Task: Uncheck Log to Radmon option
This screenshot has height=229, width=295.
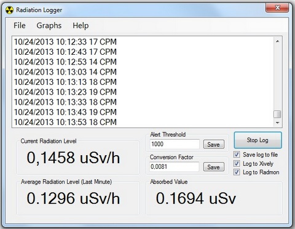Action: [x=237, y=172]
